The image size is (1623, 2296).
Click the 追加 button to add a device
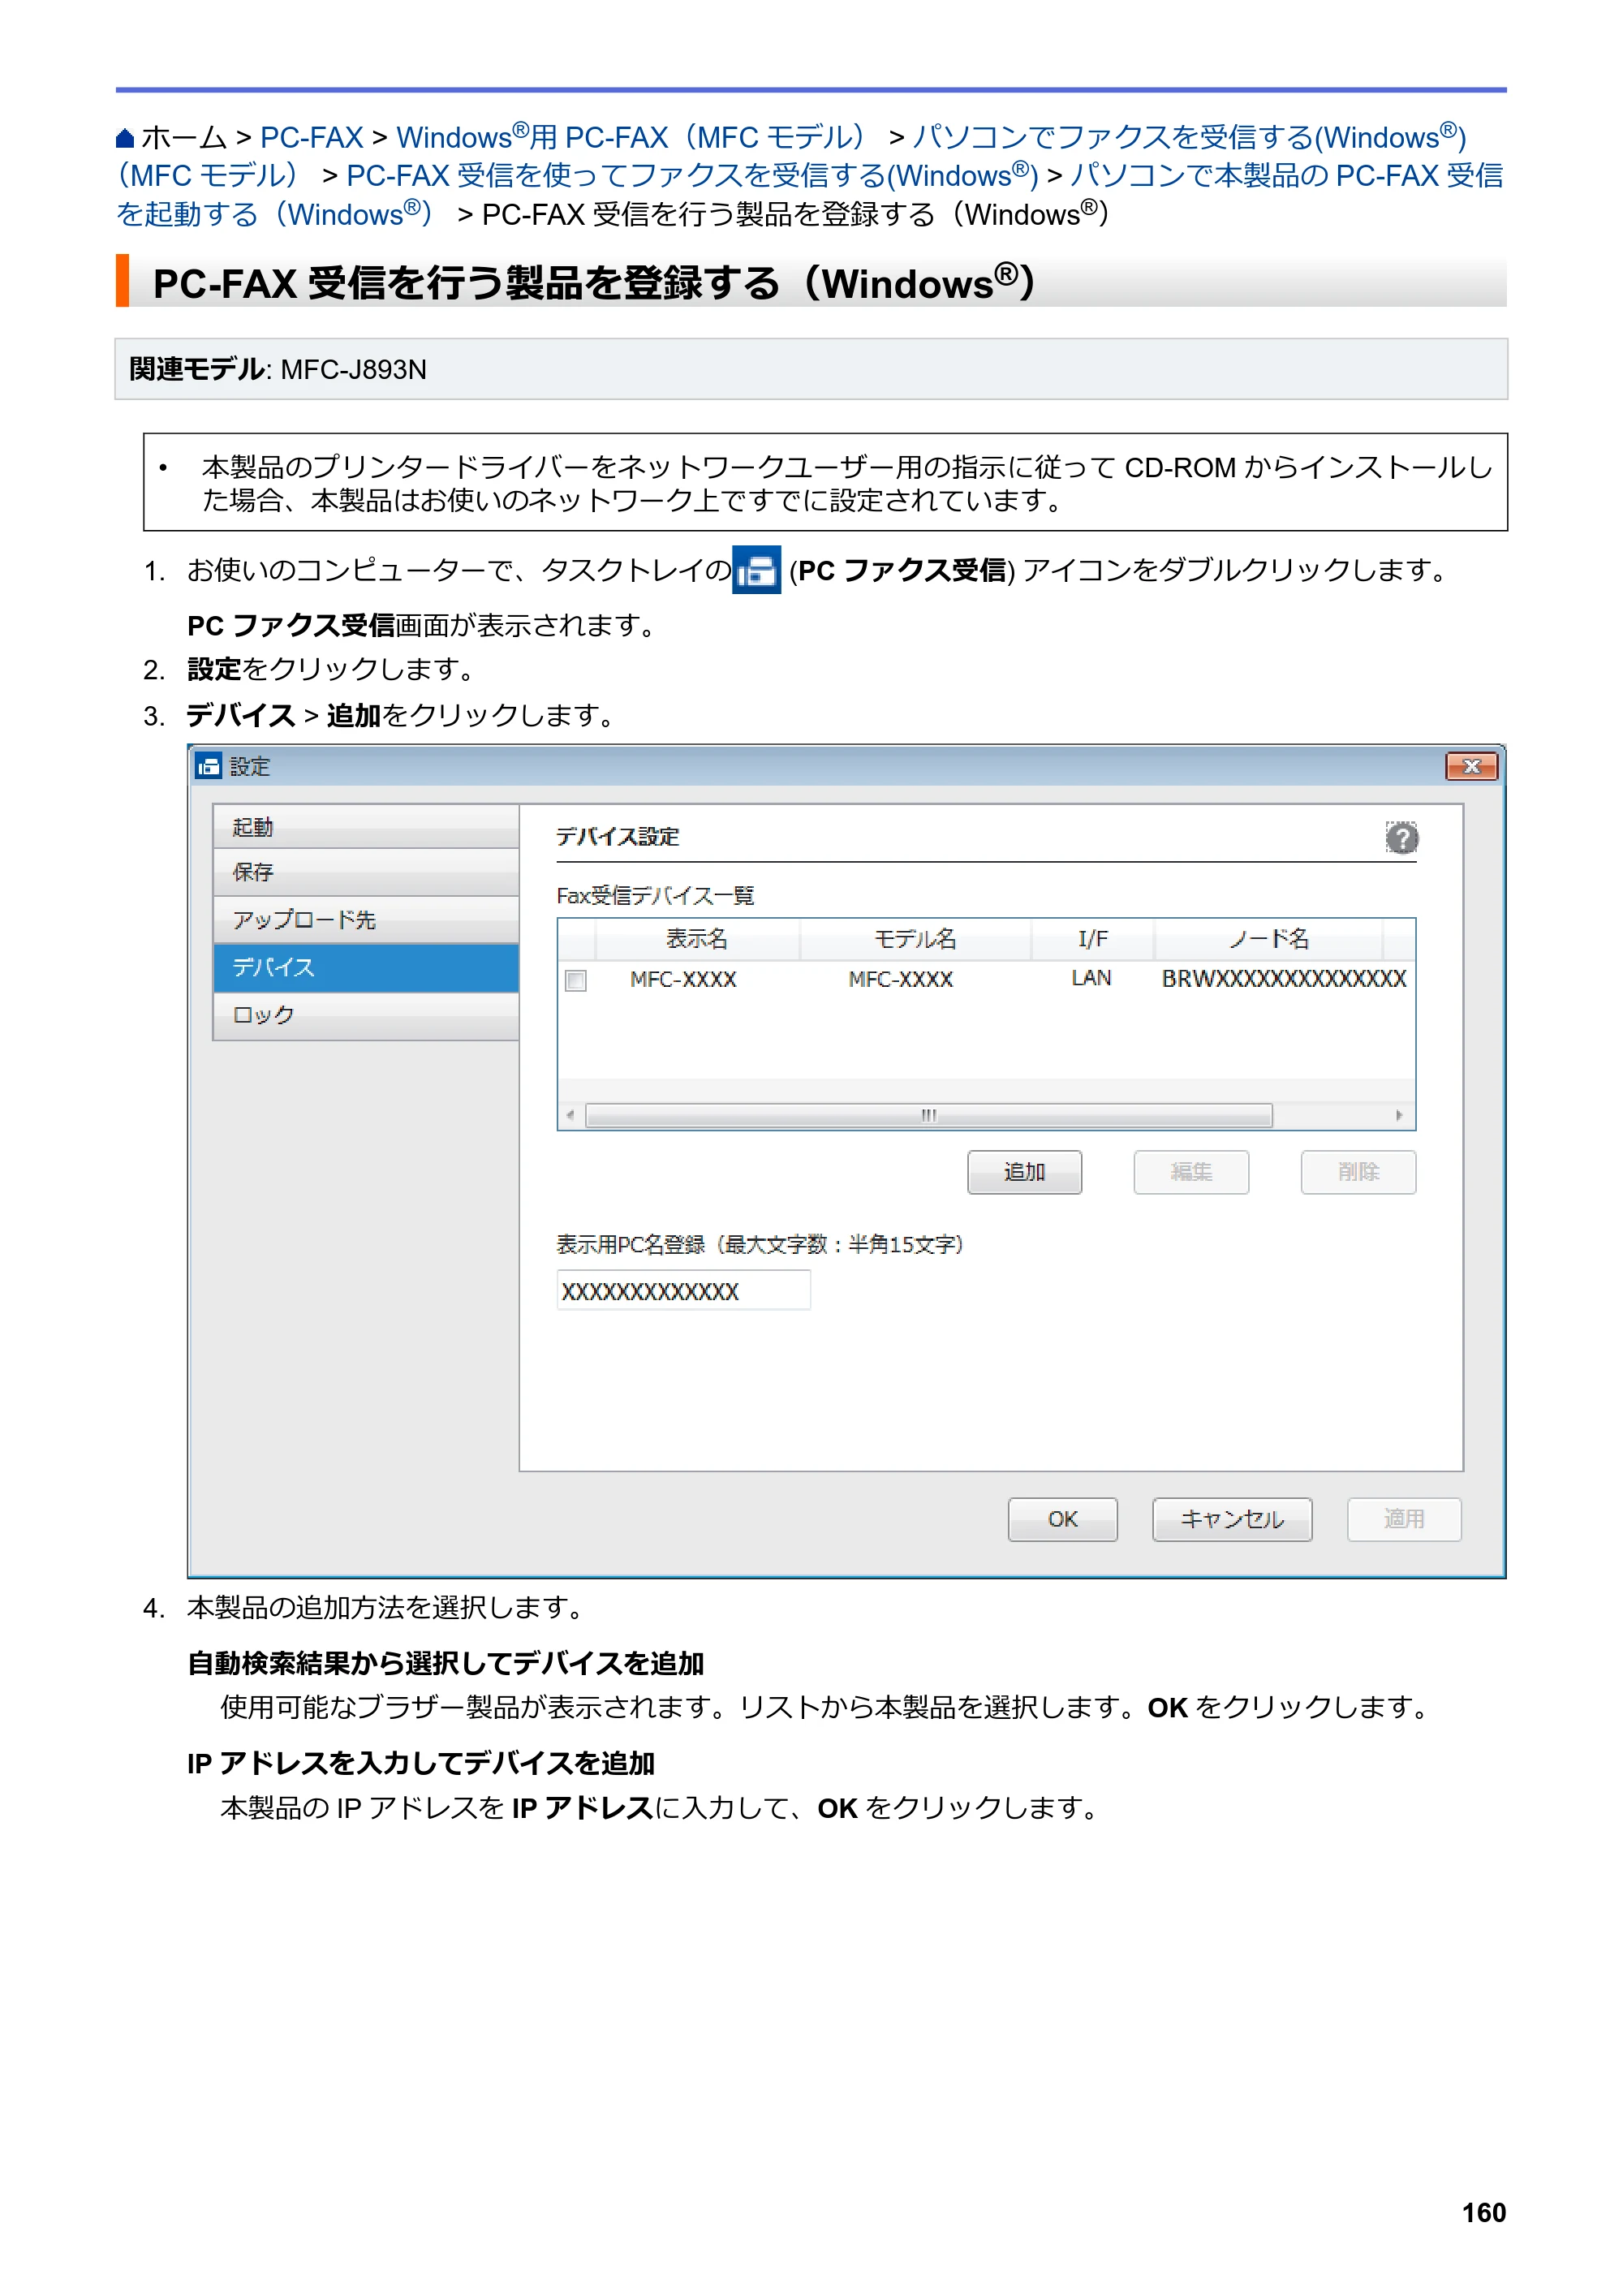[x=1024, y=1172]
